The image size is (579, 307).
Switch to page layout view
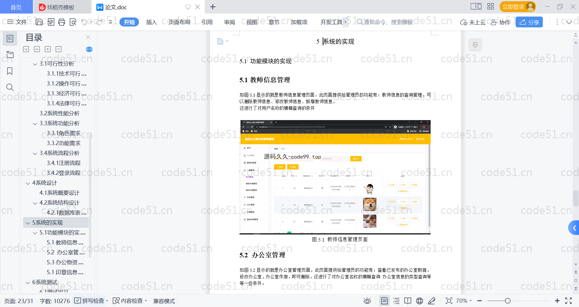point(384,301)
